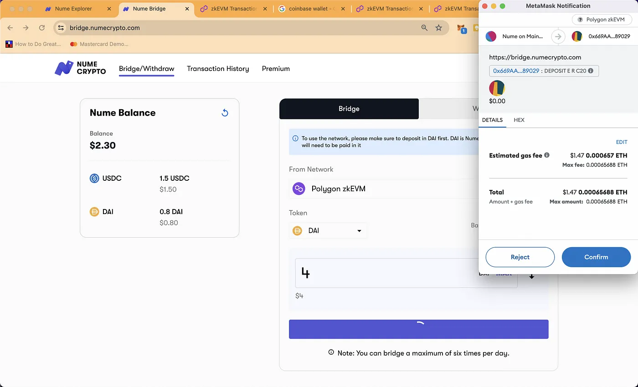Click the https://bridge.numecrypto.com origin text in MetaMask
This screenshot has width=638, height=387.
(x=535, y=57)
